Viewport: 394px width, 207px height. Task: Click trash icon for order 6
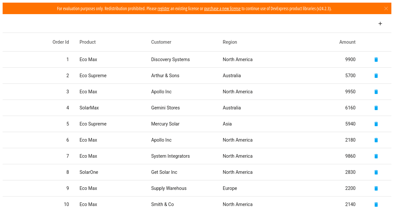(376, 140)
